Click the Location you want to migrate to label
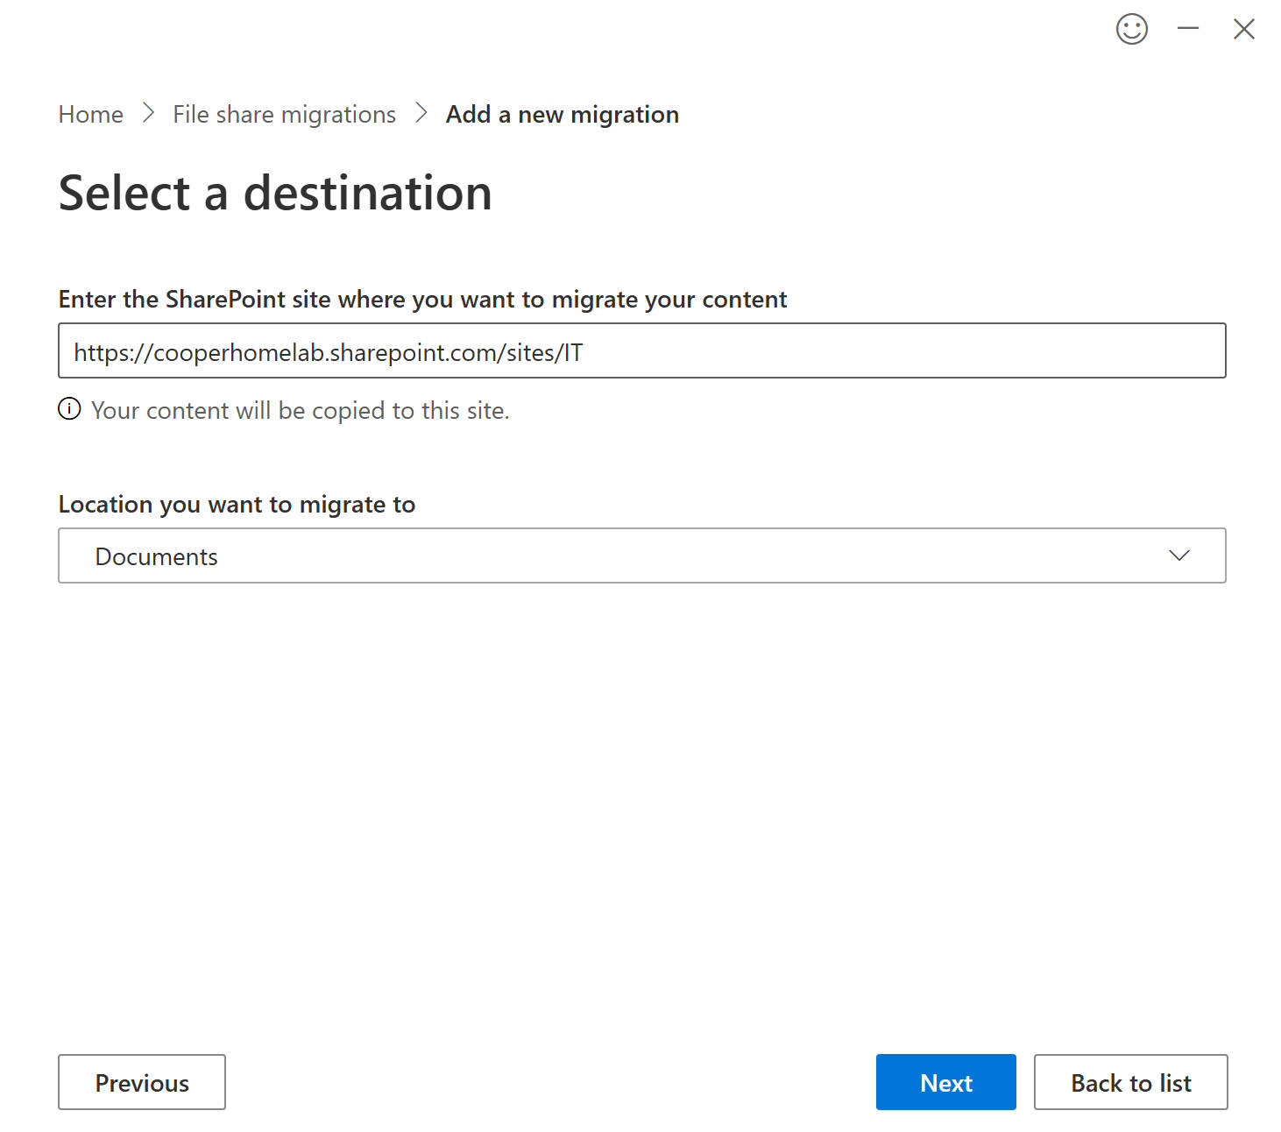This screenshot has height=1132, width=1281. pos(237,505)
